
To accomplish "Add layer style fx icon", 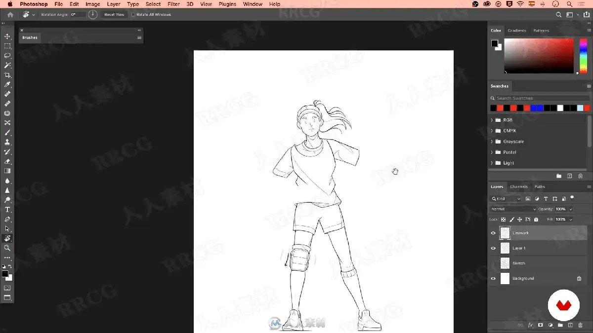I will click(x=530, y=326).
